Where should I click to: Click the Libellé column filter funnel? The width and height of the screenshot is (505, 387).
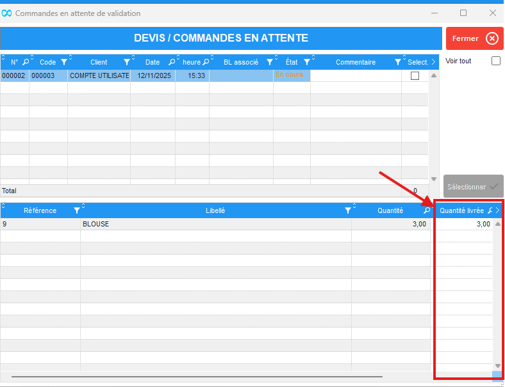click(348, 210)
